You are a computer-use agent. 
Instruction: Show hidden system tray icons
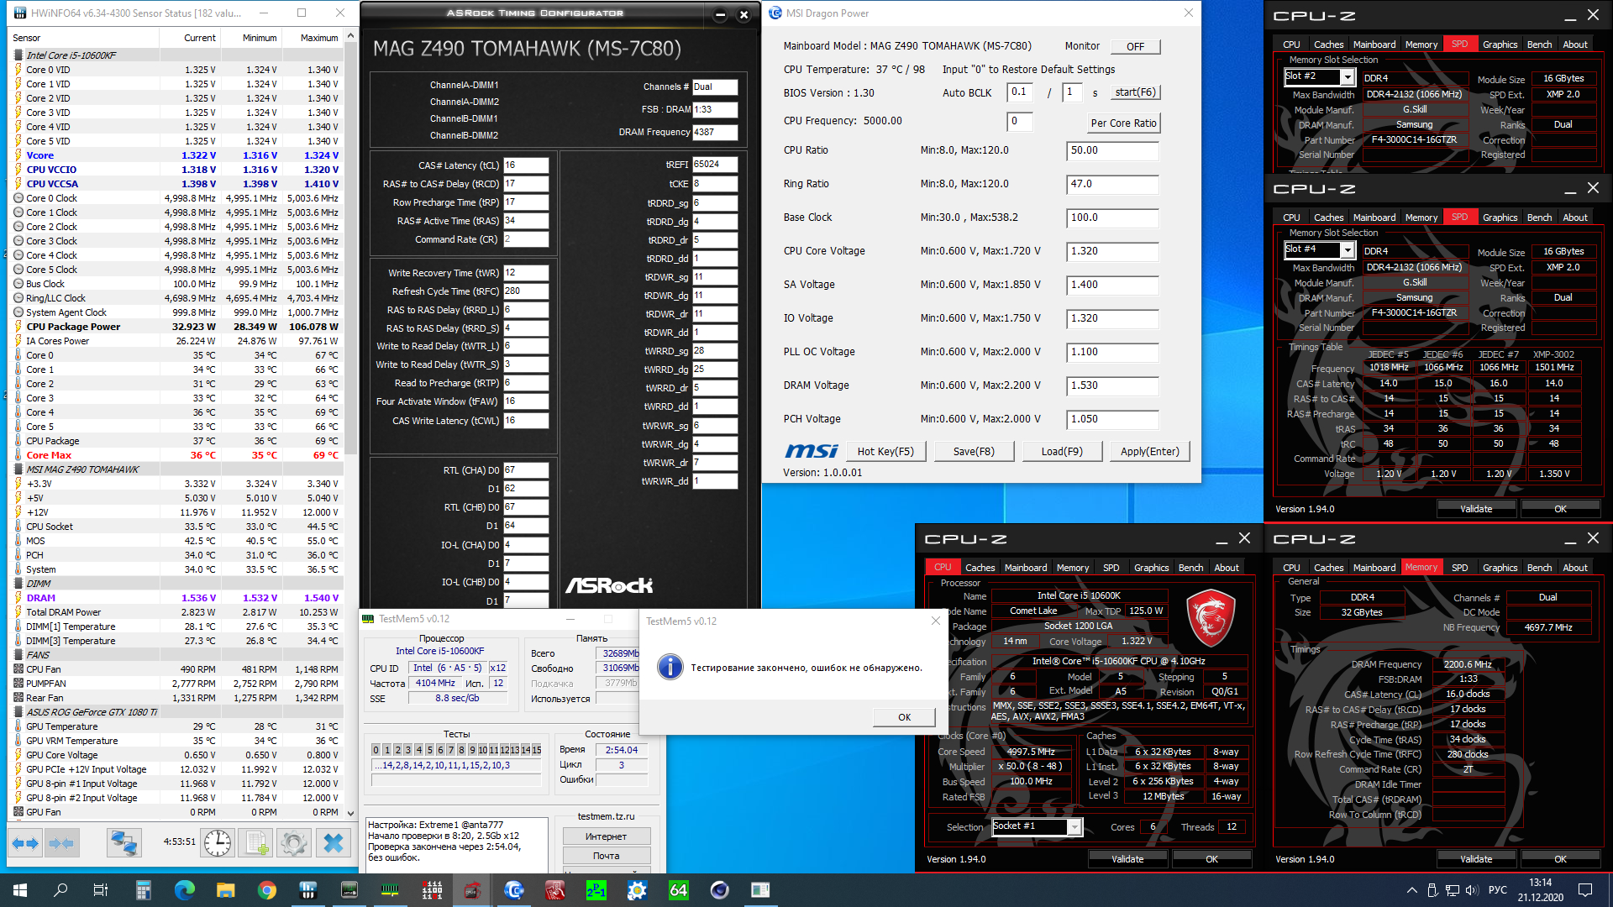tap(1411, 890)
